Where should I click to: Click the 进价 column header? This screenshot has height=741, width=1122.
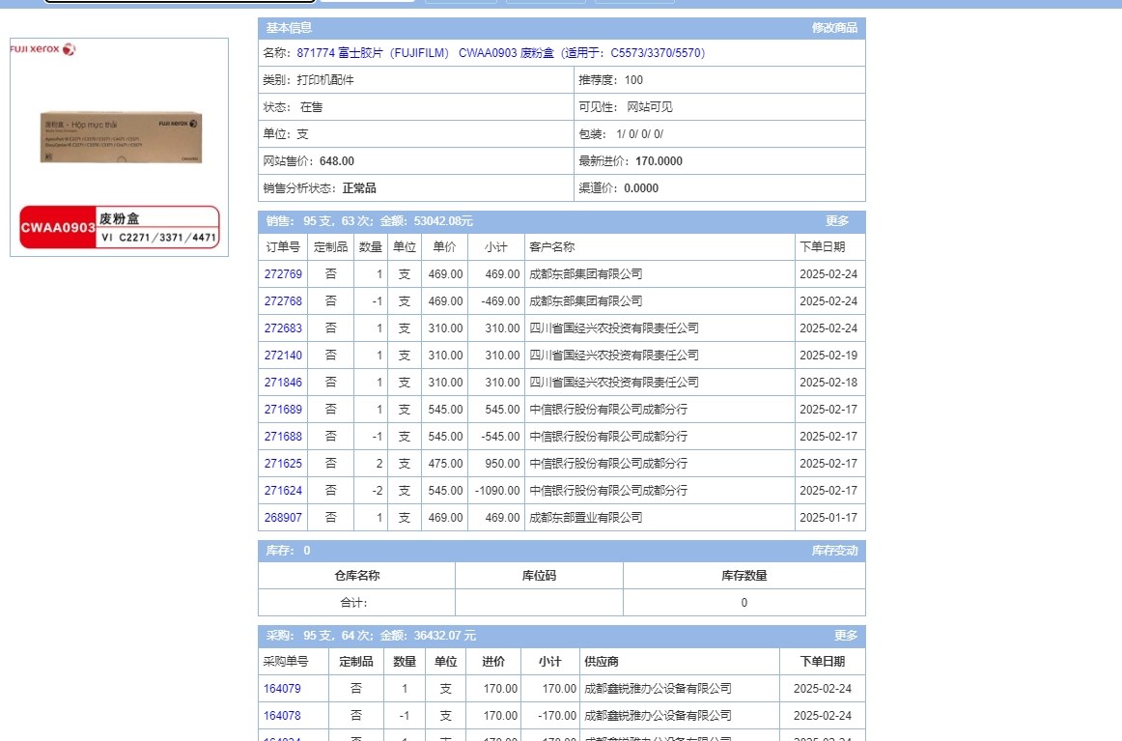493,662
